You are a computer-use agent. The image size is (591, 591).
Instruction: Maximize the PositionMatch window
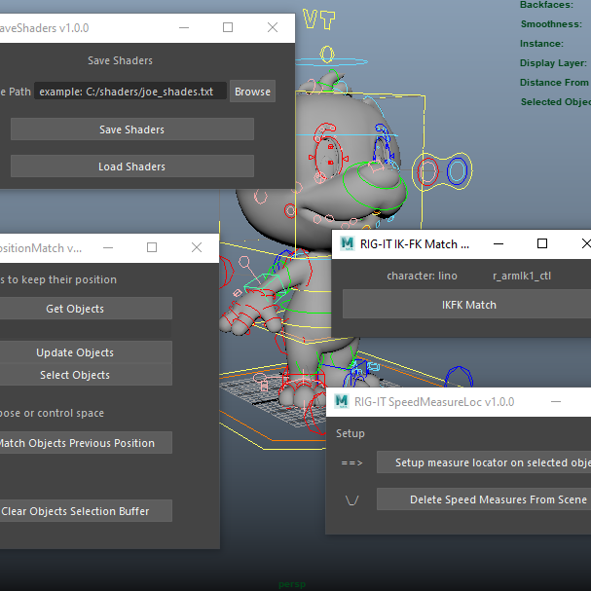click(152, 247)
